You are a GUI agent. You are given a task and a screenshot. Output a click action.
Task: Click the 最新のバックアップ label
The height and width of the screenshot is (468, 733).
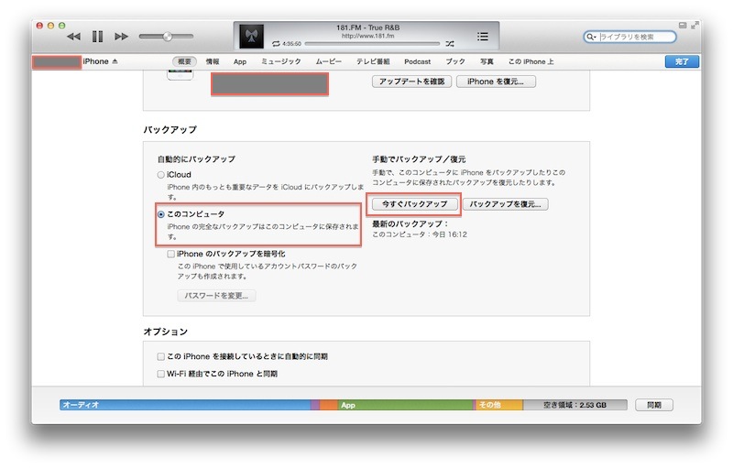(x=410, y=224)
